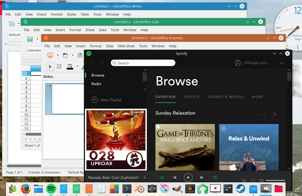Open the Game of Thrones playlist cover
The height and width of the screenshot is (196, 302).
[185, 147]
